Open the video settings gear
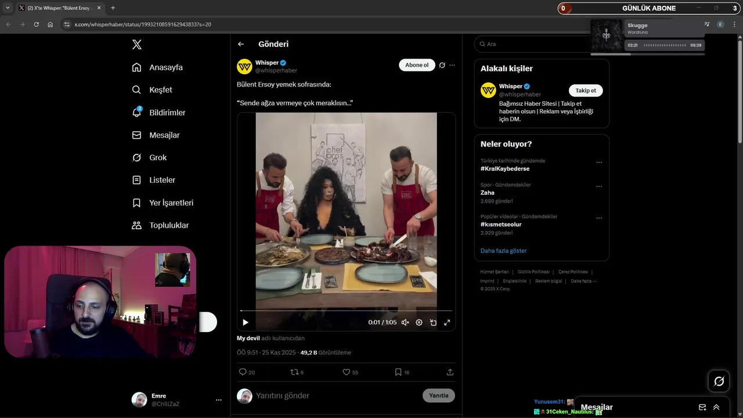Image resolution: width=743 pixels, height=418 pixels. click(419, 322)
